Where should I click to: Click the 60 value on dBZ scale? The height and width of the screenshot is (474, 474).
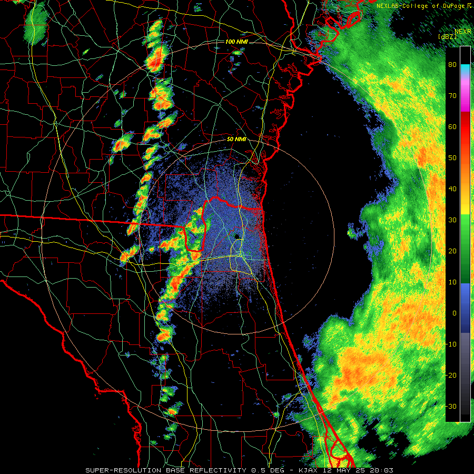pos(452,126)
